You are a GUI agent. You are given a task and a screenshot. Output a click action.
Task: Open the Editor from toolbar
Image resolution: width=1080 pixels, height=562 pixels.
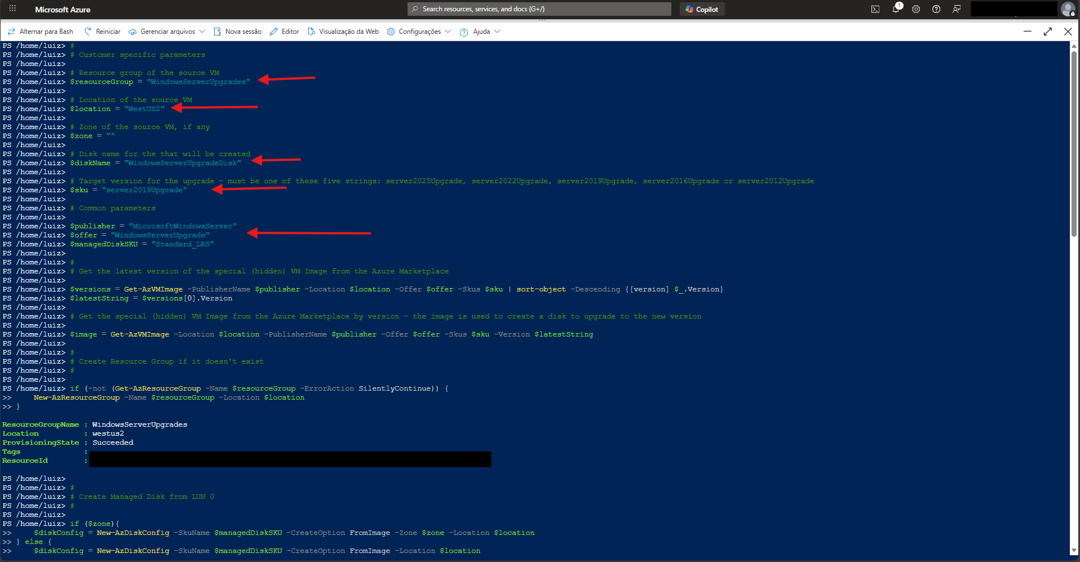point(285,32)
